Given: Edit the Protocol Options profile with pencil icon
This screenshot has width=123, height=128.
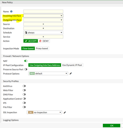Looking at the screenshot, I should click(x=71, y=74).
